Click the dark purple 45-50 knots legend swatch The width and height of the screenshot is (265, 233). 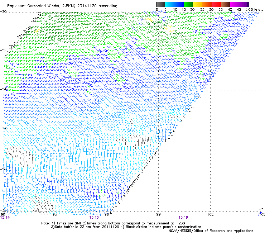pos(244,4)
